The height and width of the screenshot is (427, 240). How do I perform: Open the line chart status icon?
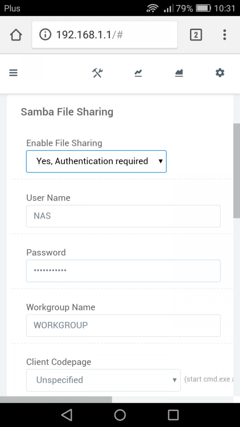pos(138,73)
